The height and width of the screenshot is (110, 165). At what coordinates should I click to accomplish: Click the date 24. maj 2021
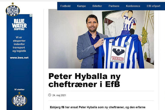point(59,95)
